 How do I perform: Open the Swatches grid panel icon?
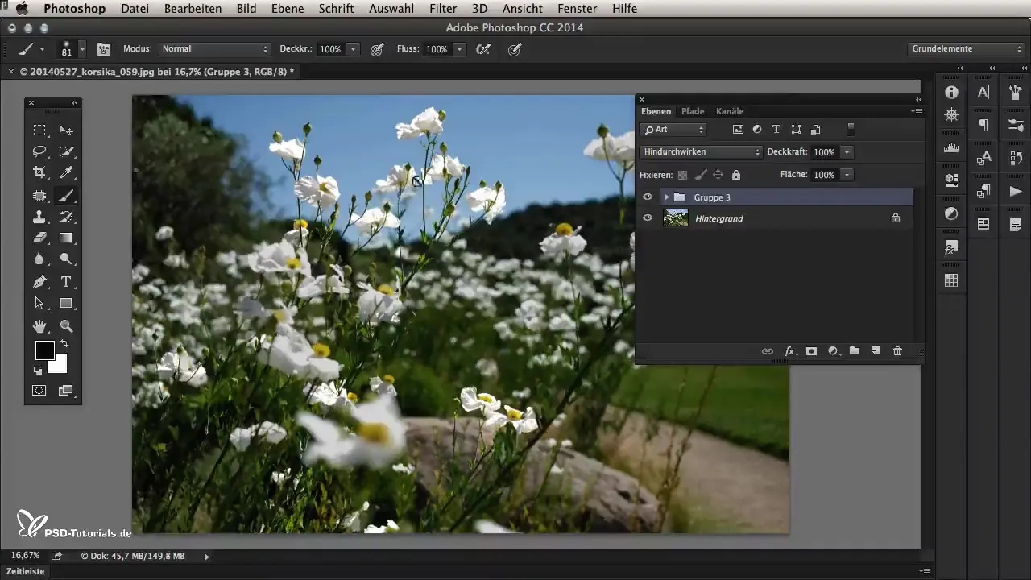[951, 280]
